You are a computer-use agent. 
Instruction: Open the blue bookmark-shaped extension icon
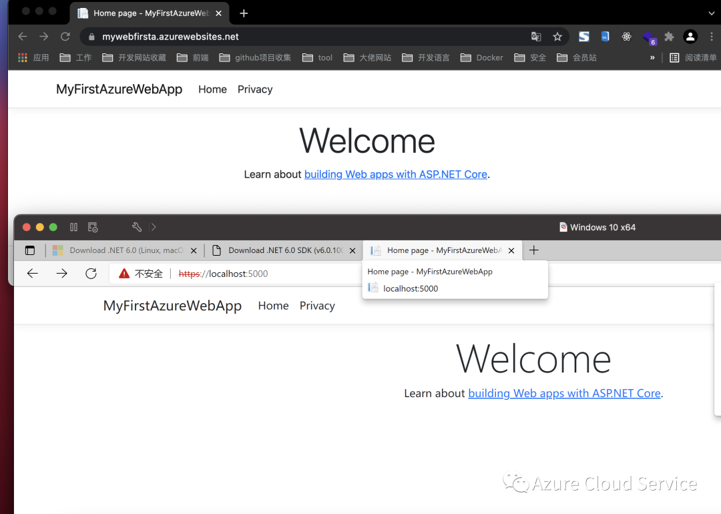[x=605, y=36]
